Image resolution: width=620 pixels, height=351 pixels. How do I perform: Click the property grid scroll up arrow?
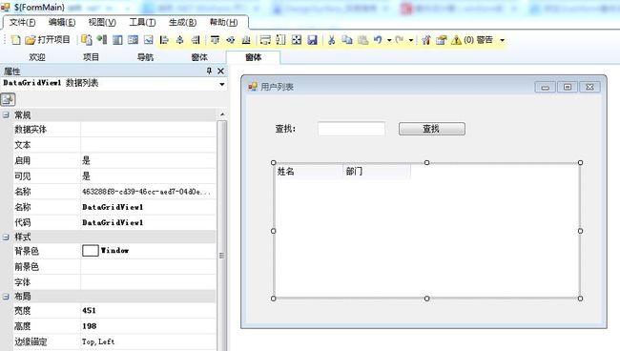click(x=222, y=114)
